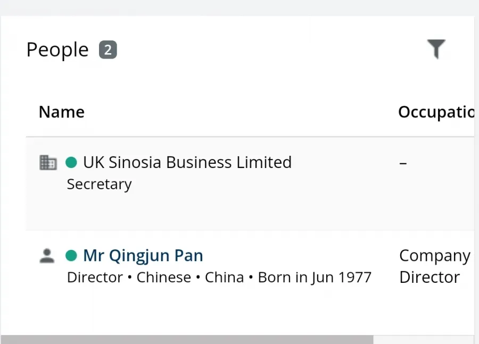Click the person icon beside Mr Qingjun Pan

pos(47,256)
